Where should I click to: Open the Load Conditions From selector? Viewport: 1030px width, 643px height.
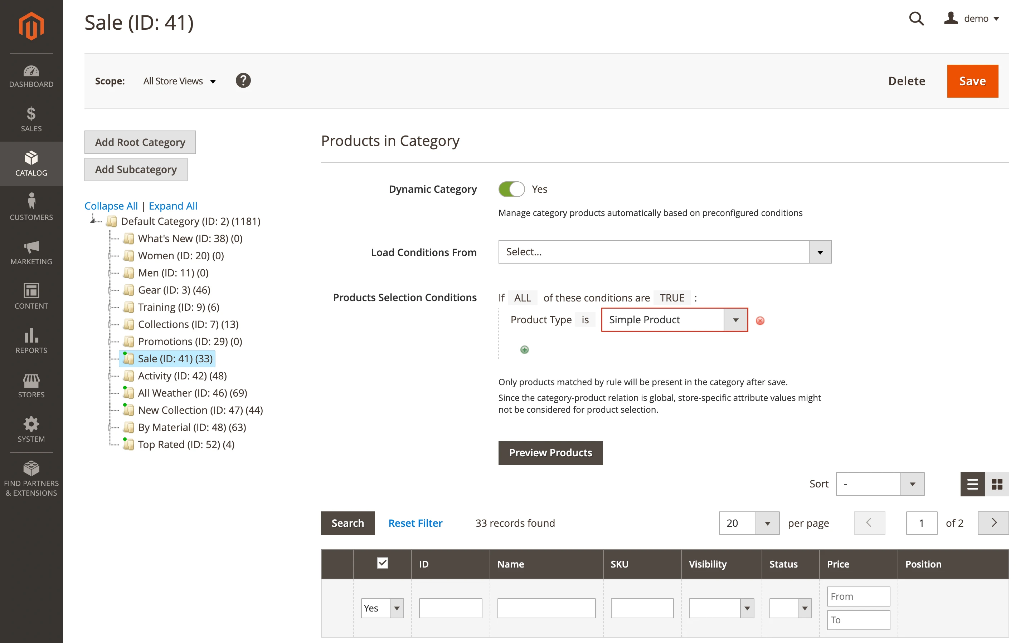[x=664, y=252]
